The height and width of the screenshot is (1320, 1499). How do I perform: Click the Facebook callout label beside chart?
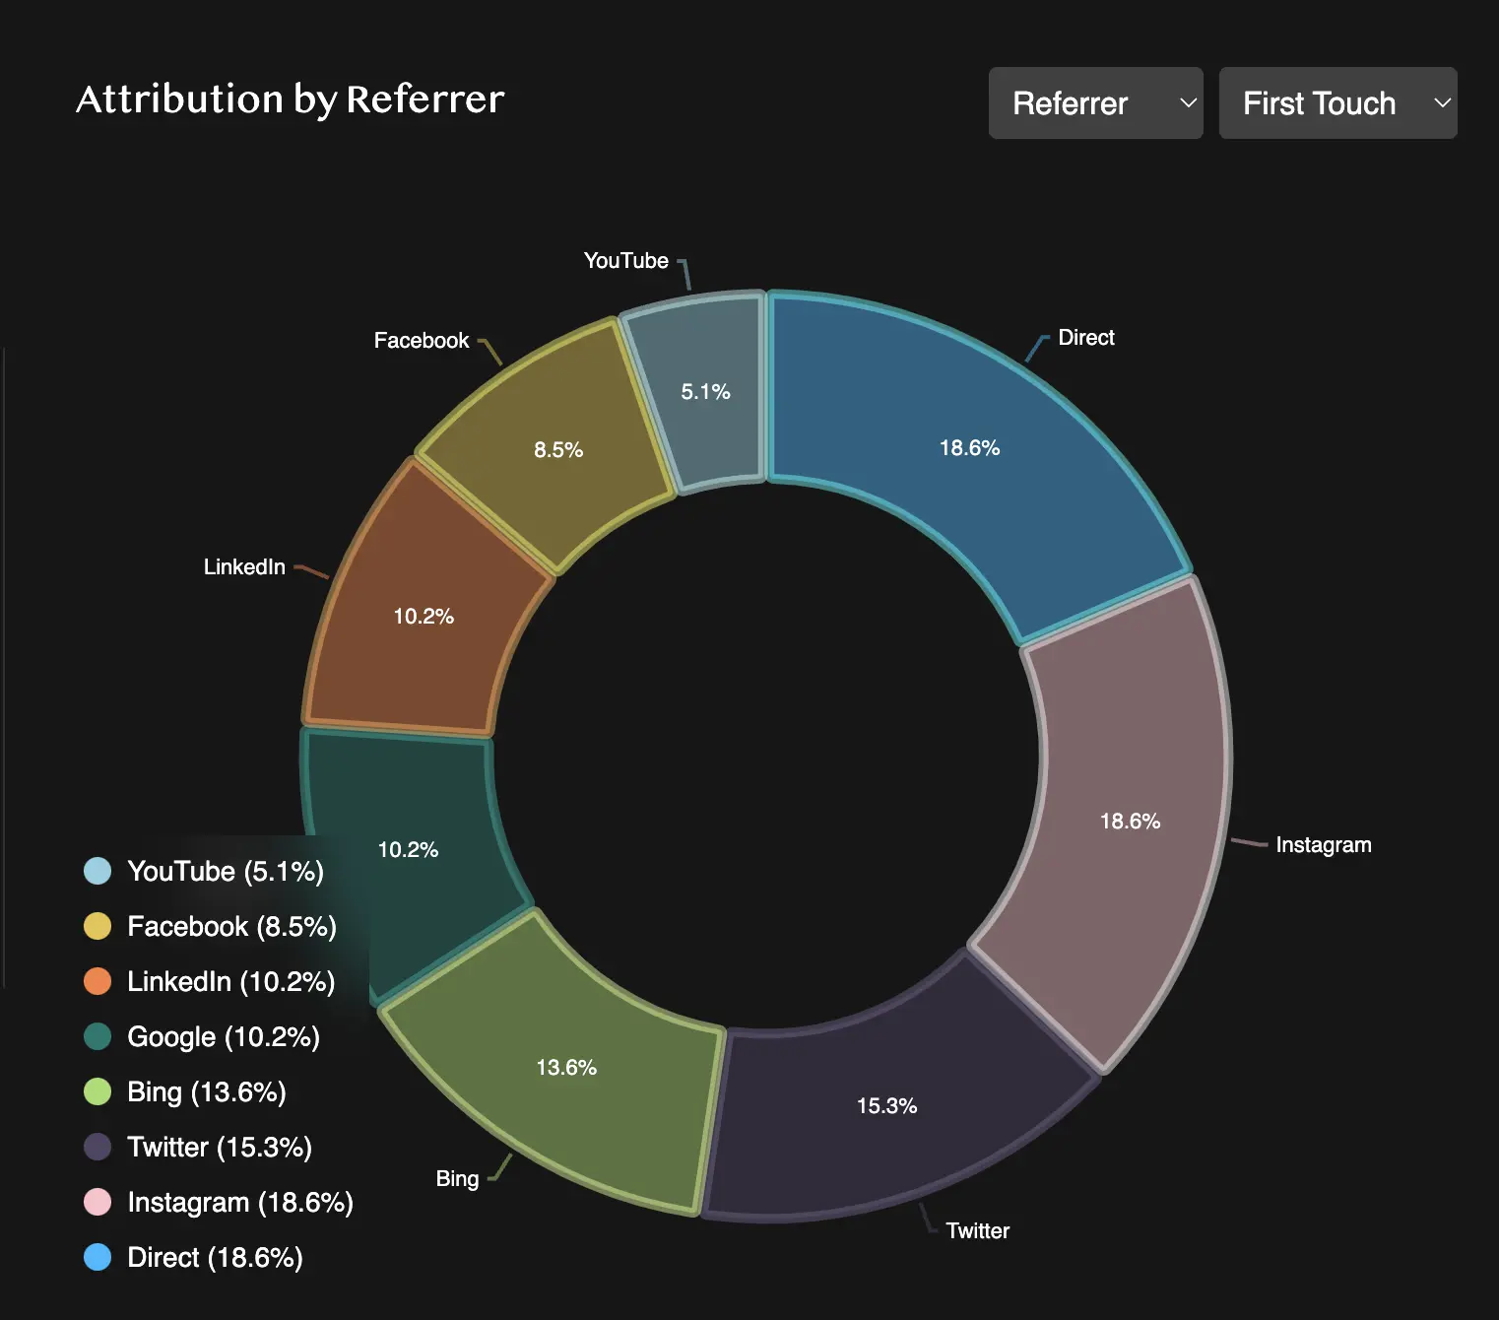click(x=422, y=340)
